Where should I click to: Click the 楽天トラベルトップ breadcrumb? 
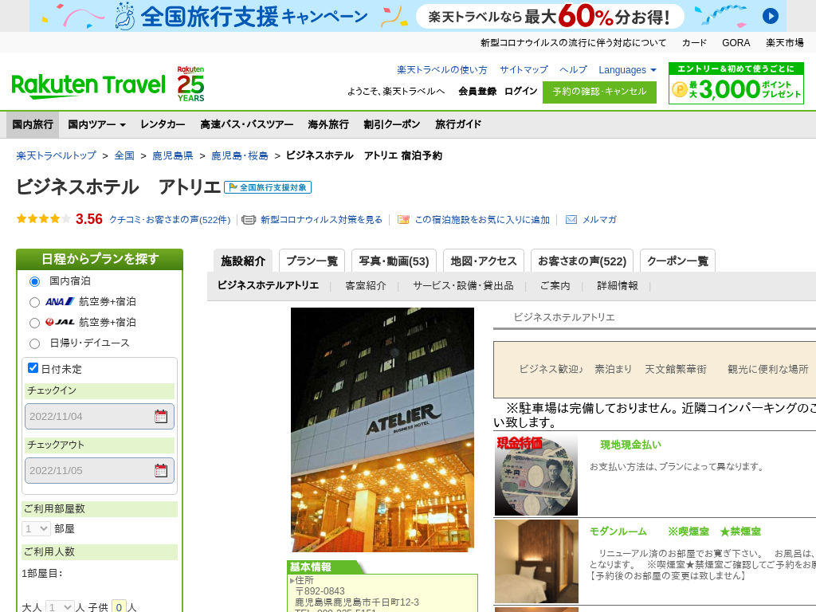pos(57,155)
